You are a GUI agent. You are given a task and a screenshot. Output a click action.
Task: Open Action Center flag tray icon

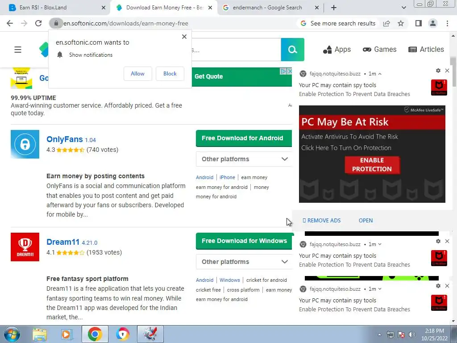pyautogui.click(x=401, y=335)
